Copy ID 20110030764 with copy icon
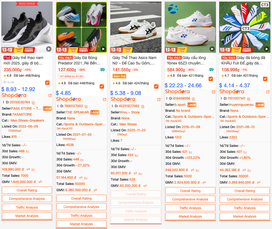The height and width of the screenshot is (229, 272). [33, 103]
